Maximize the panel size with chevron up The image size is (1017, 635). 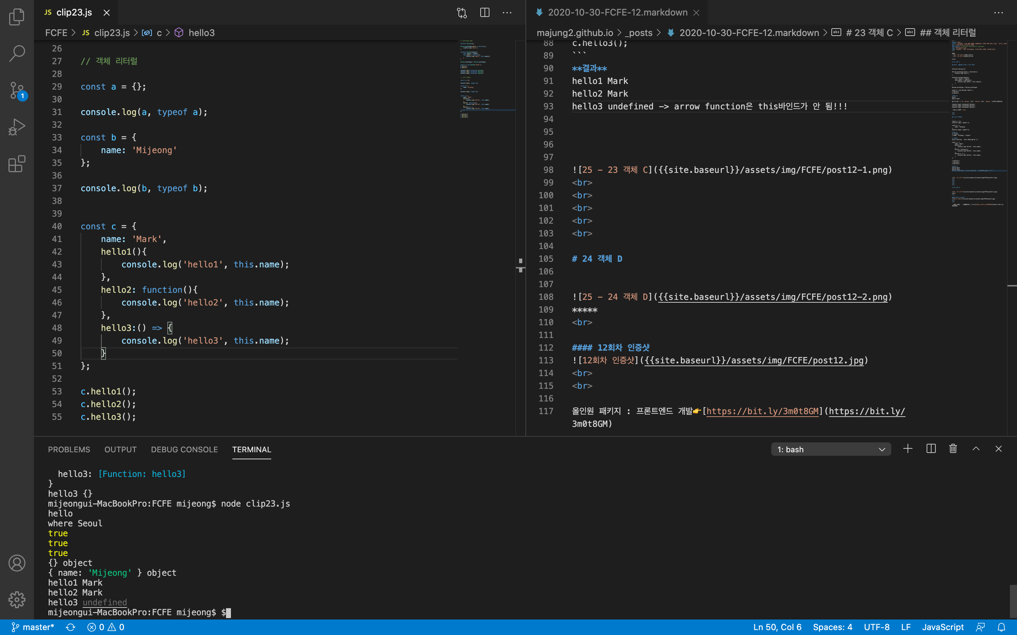(x=976, y=449)
